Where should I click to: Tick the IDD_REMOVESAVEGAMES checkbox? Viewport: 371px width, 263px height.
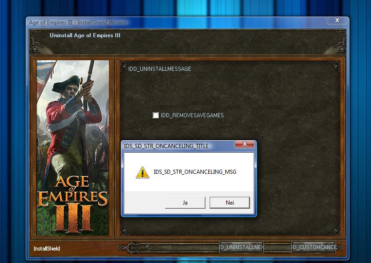click(155, 115)
